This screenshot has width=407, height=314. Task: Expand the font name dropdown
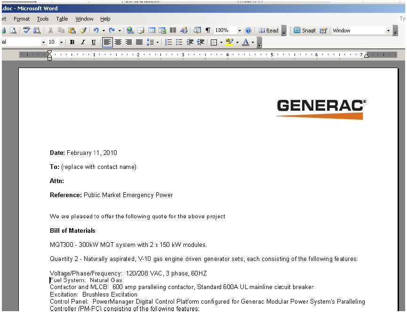click(43, 42)
